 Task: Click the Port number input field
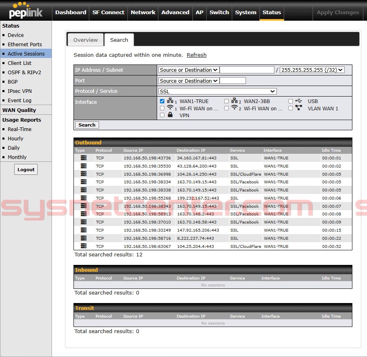pos(233,81)
